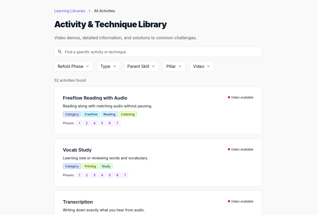Click the search magnifier icon

pos(60,52)
